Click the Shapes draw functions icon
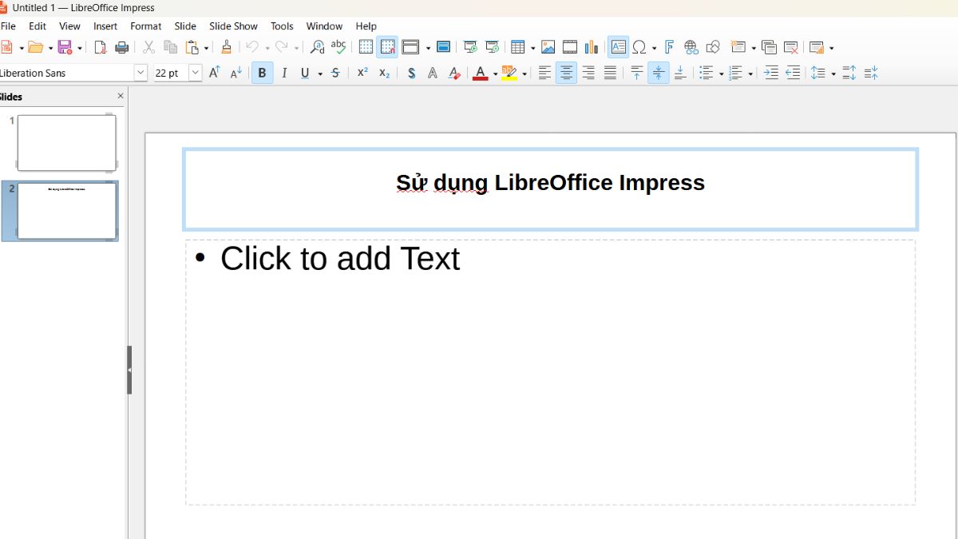 [713, 47]
